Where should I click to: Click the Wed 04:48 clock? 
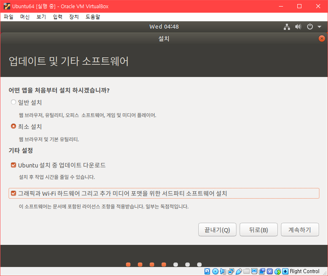[164, 27]
